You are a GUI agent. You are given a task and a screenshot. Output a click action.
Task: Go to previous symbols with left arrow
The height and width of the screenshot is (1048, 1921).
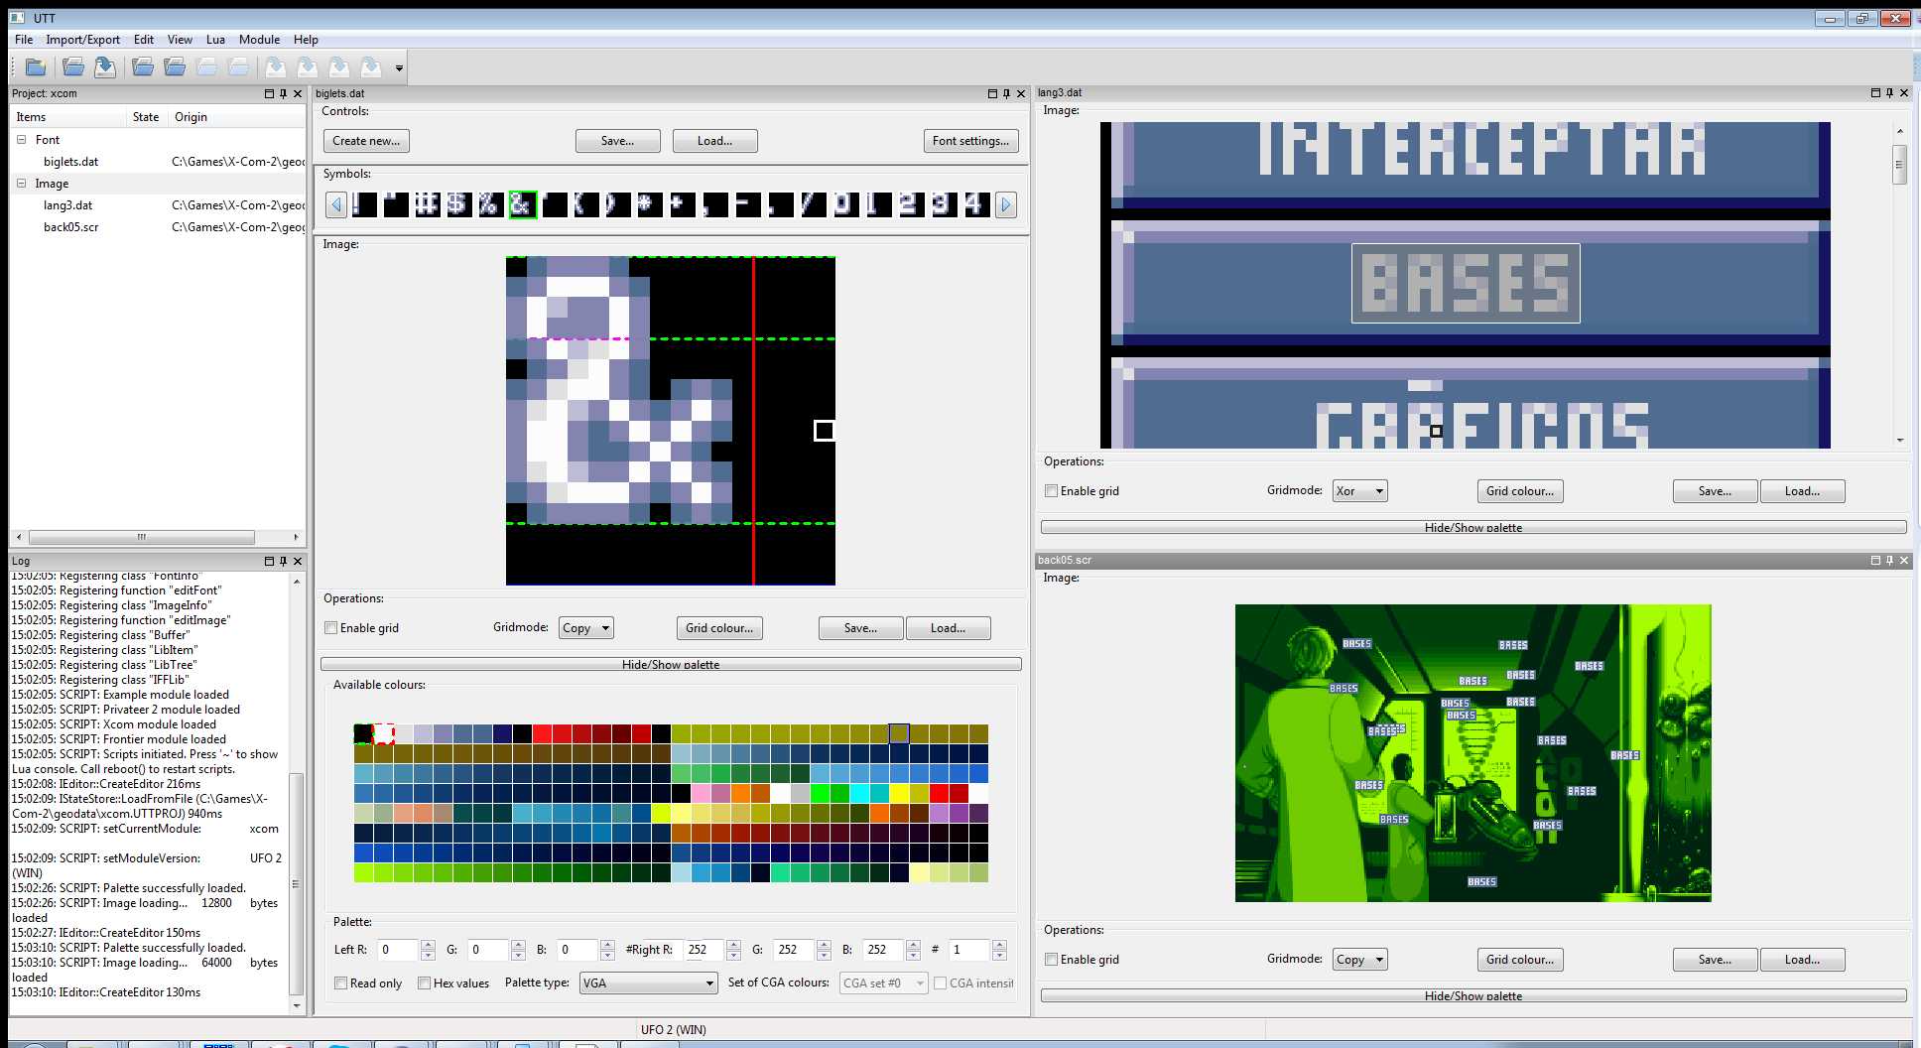point(336,204)
